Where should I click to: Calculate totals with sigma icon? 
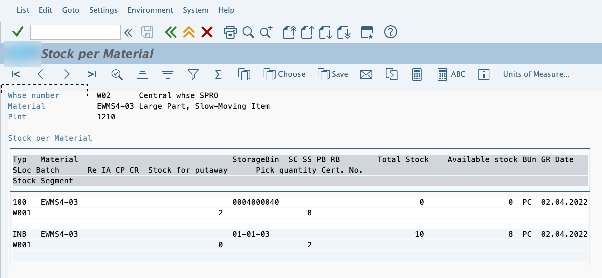[218, 74]
